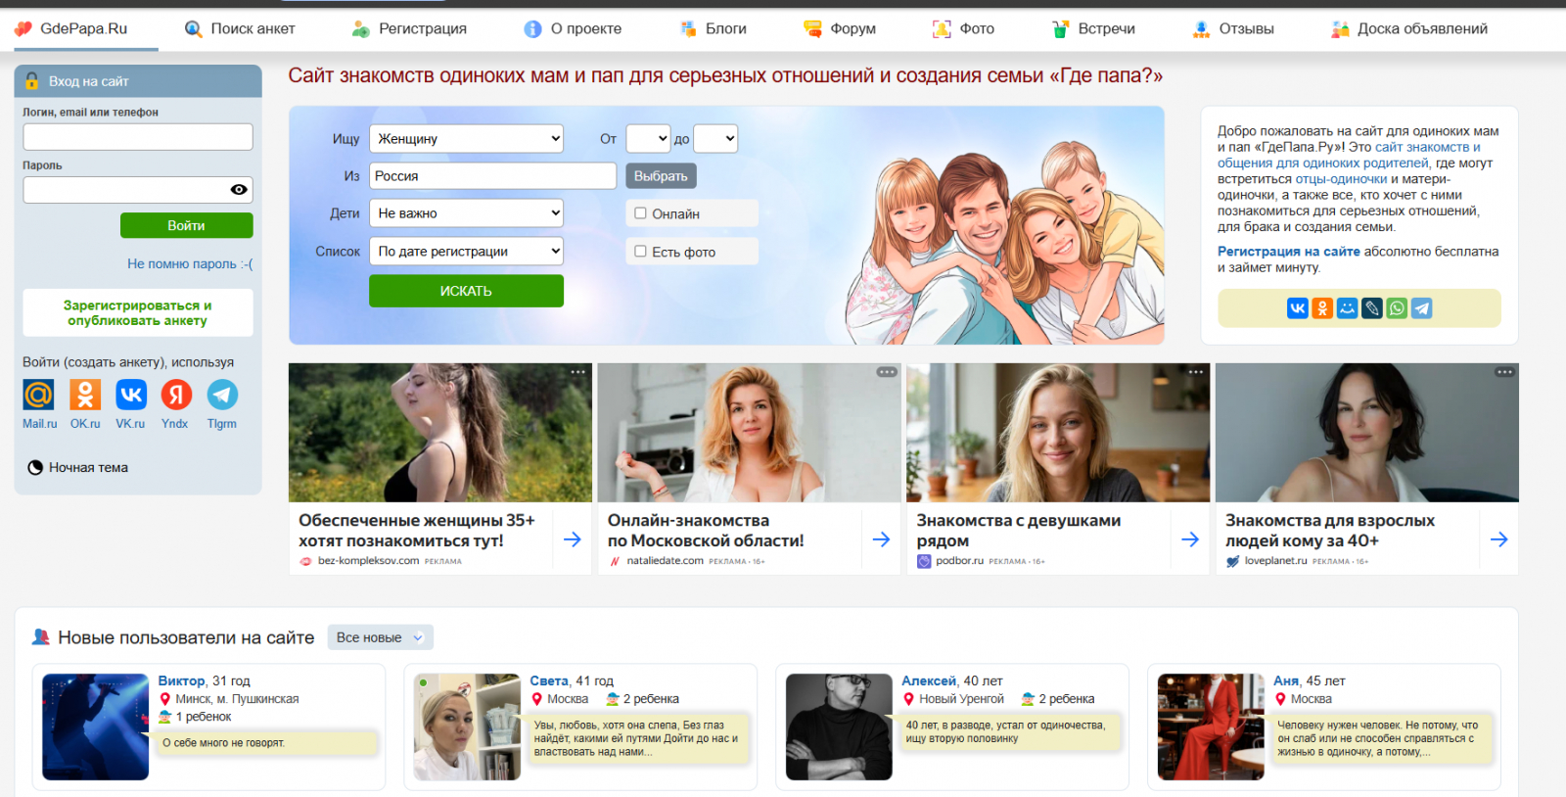The height and width of the screenshot is (797, 1566).
Task: Focus the login, email or phone field
Action: tap(138, 137)
